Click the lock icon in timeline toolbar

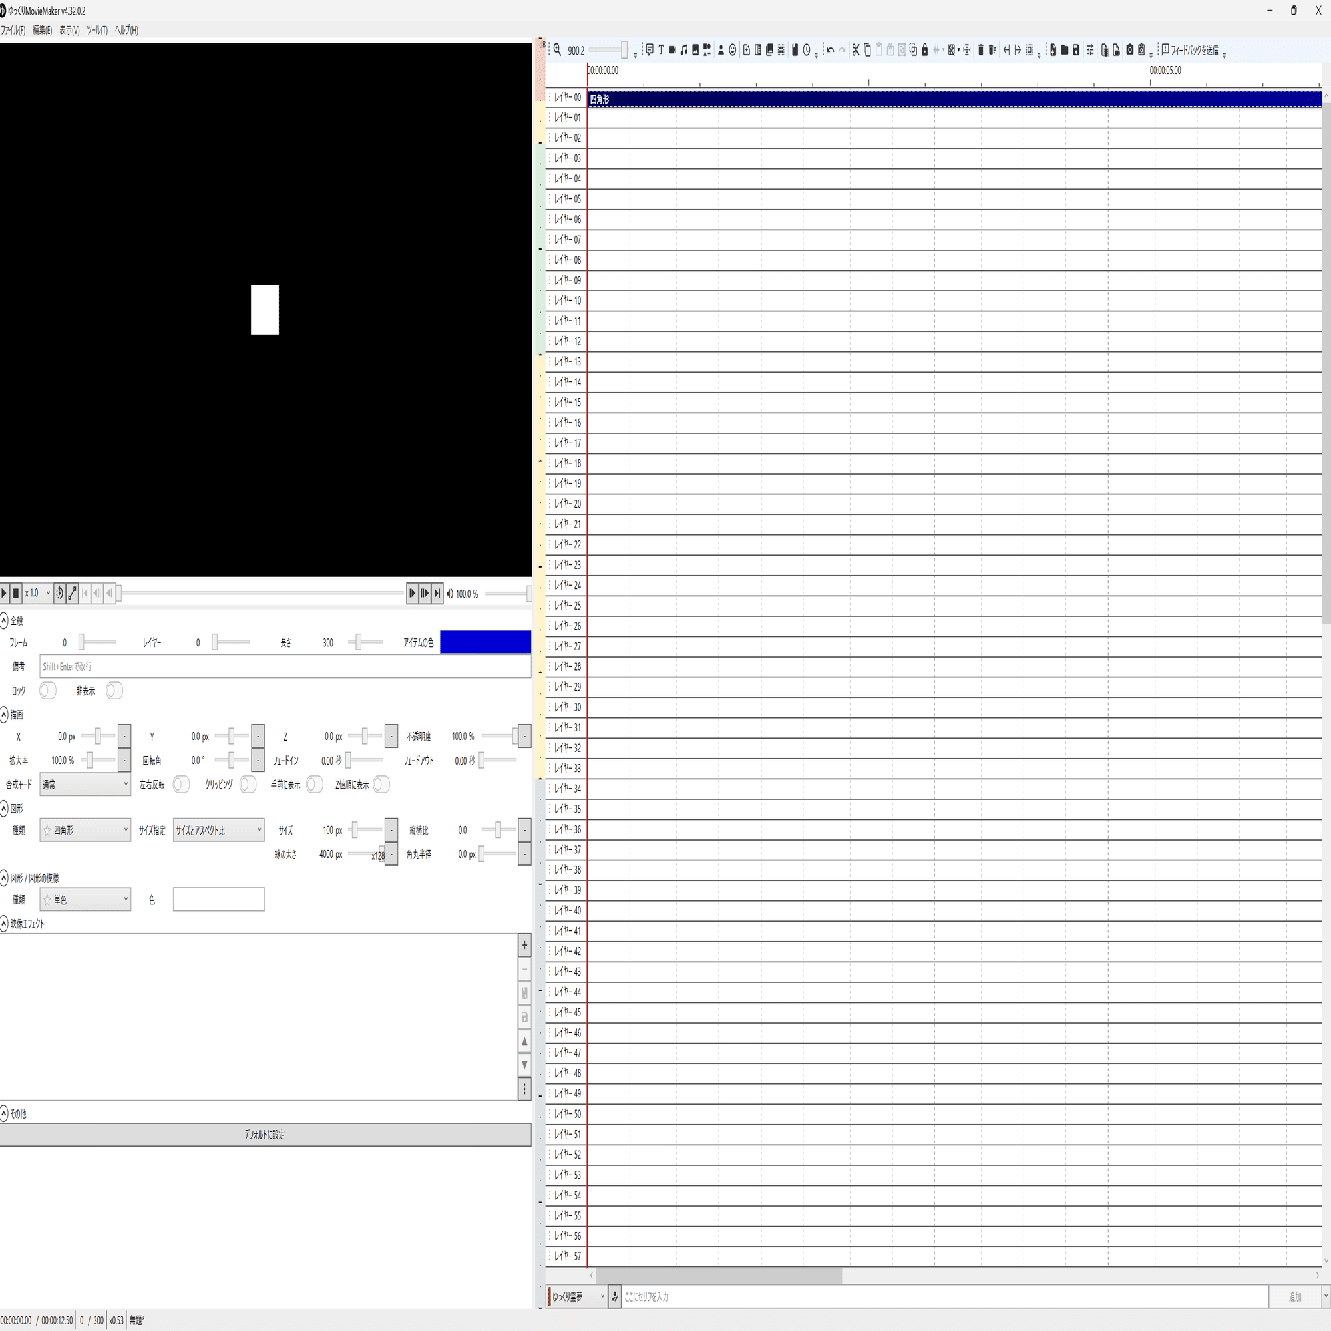click(925, 50)
